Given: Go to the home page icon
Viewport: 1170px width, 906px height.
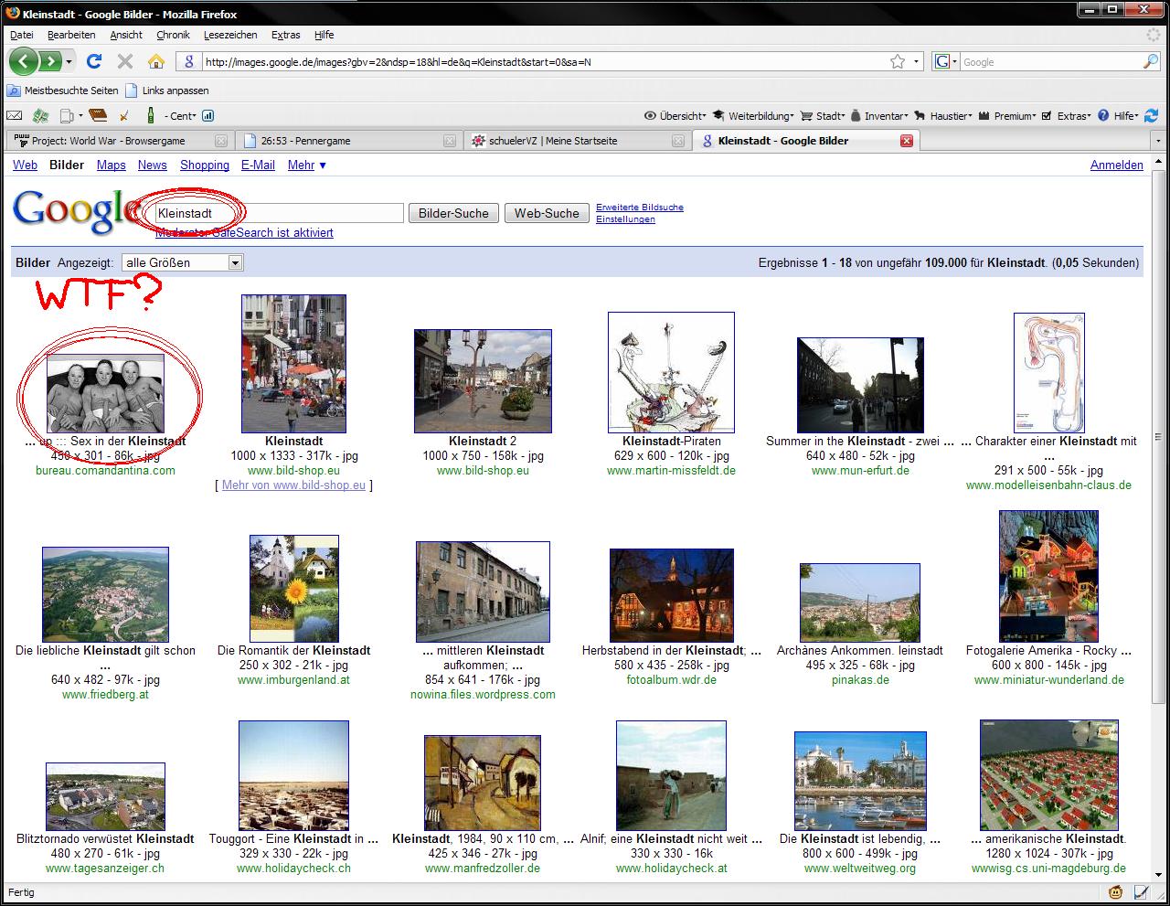Looking at the screenshot, I should tap(155, 61).
